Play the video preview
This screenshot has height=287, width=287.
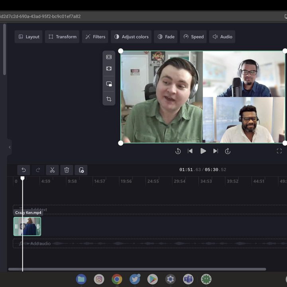point(203,151)
